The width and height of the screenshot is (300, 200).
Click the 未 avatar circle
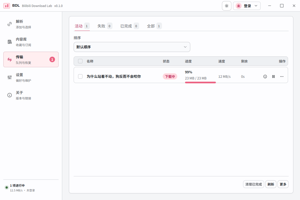point(238,6)
